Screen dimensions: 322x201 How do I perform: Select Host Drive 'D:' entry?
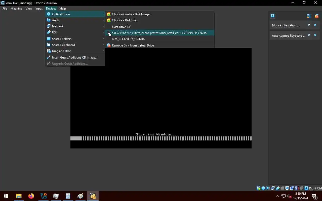(160, 27)
